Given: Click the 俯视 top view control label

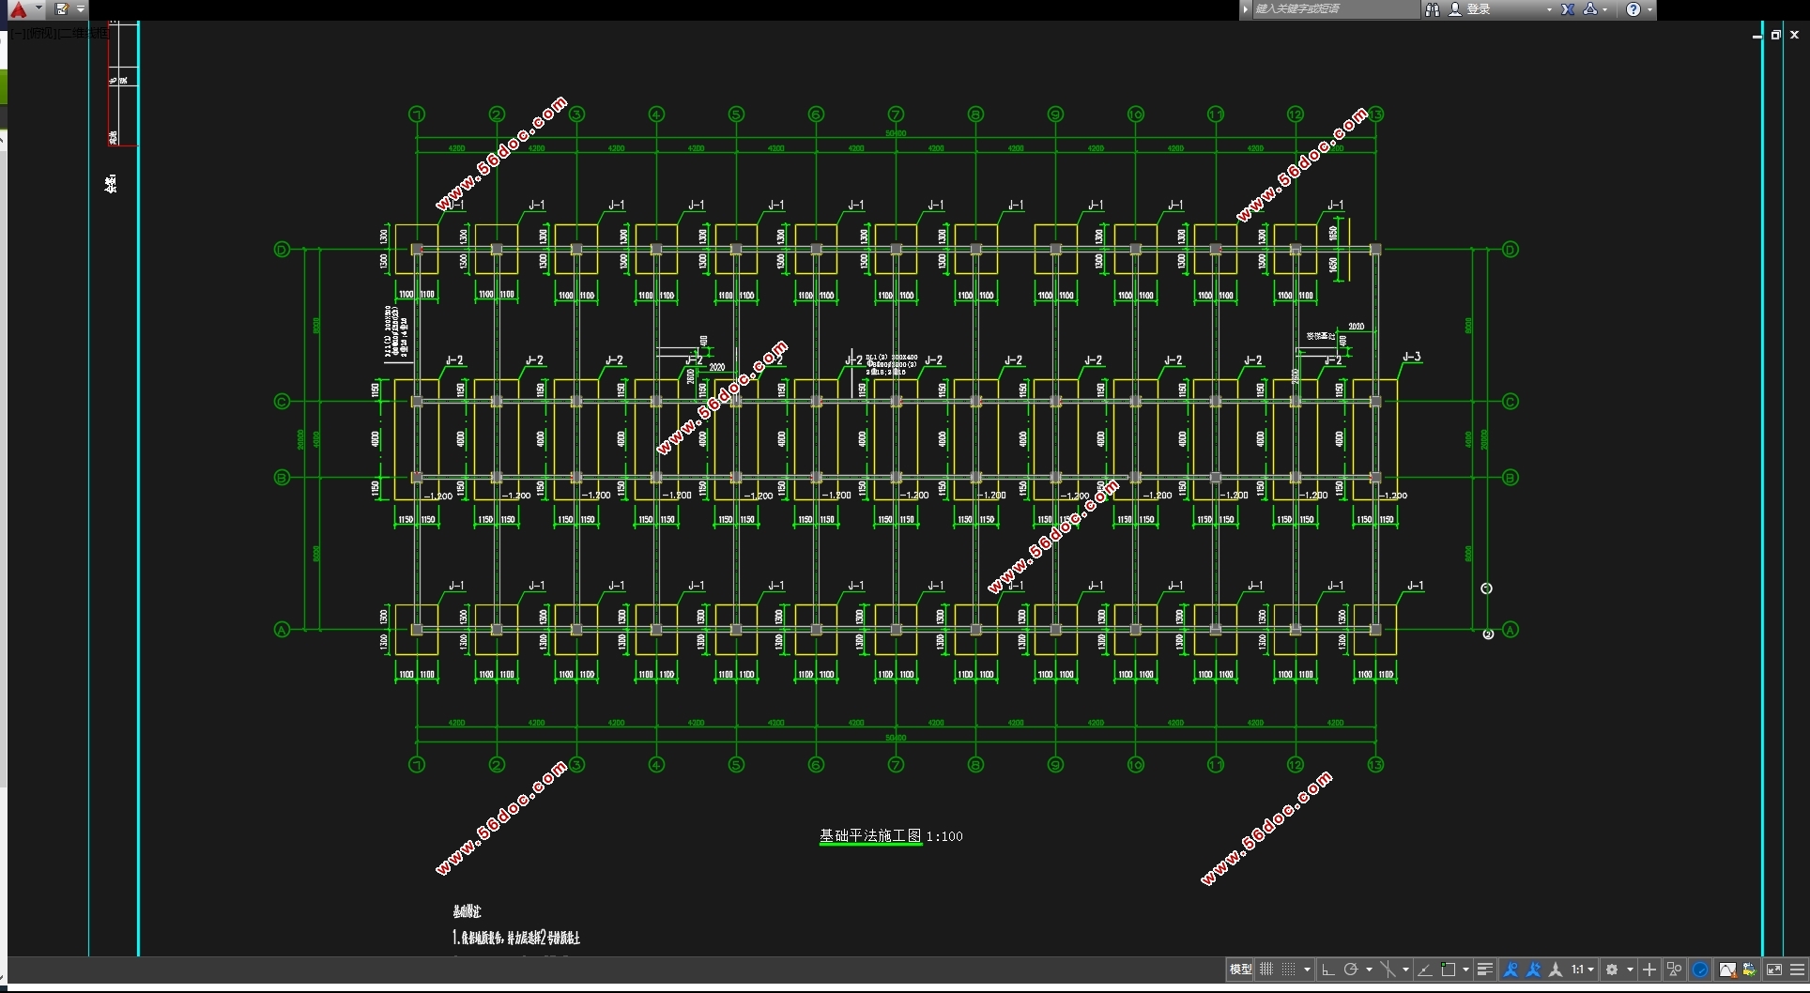Looking at the screenshot, I should tap(42, 34).
